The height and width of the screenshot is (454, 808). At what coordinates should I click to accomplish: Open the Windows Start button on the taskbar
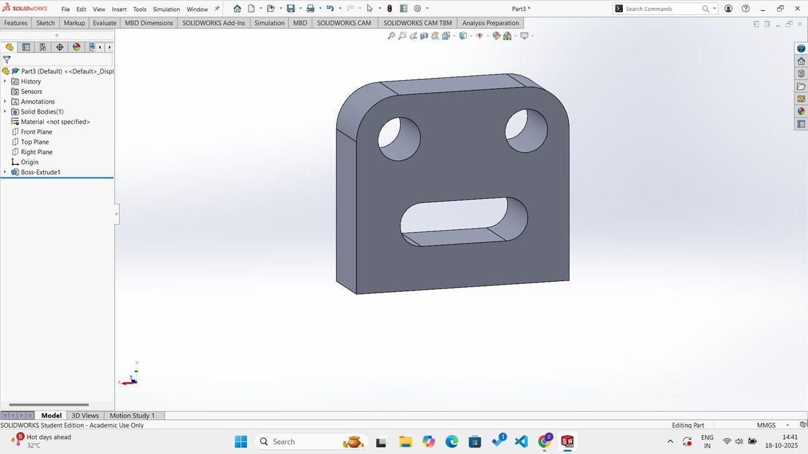(x=240, y=441)
